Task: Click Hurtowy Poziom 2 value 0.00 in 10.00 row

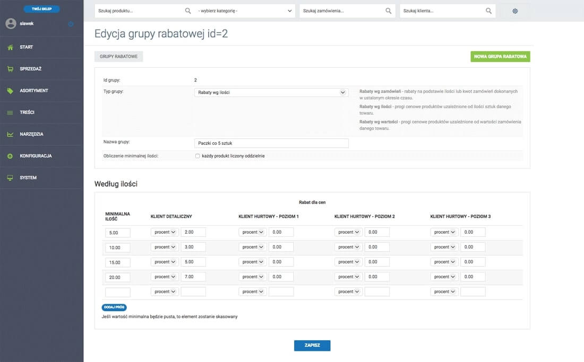Action: coord(377,247)
